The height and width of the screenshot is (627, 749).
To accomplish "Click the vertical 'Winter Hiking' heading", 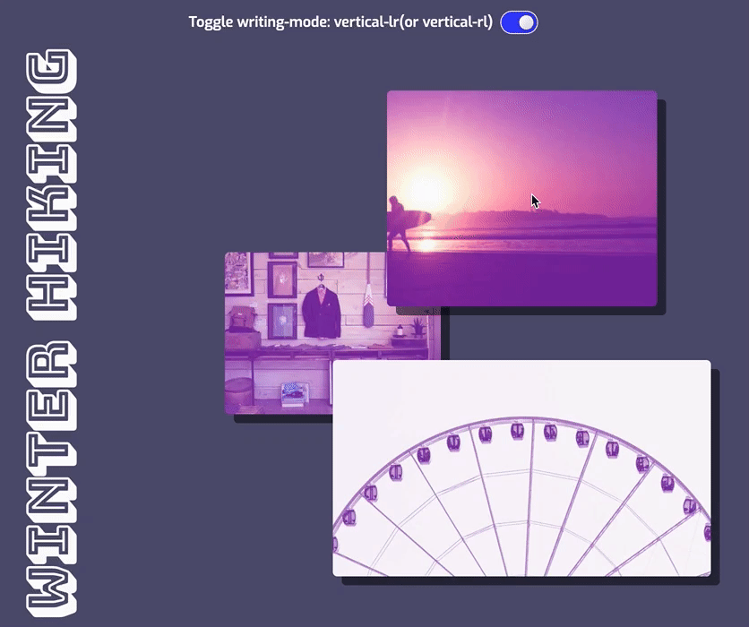I will click(52, 333).
